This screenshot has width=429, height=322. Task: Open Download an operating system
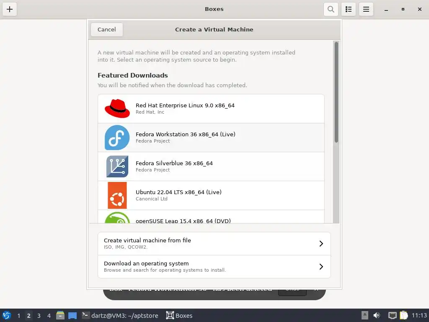[214, 266]
